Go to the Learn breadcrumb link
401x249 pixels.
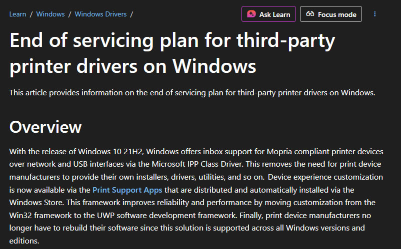point(17,14)
